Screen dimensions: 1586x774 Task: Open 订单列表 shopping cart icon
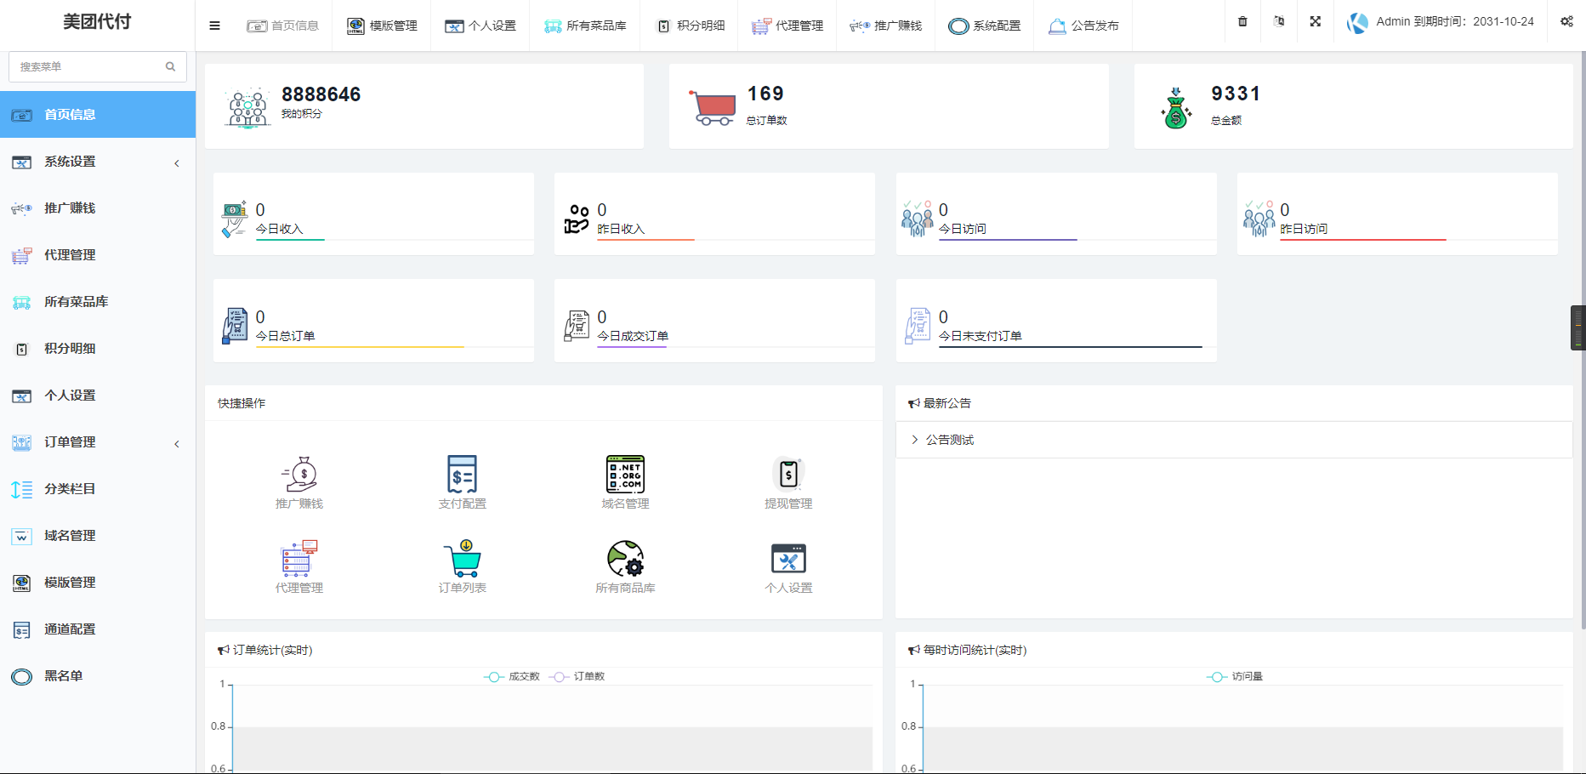(462, 559)
